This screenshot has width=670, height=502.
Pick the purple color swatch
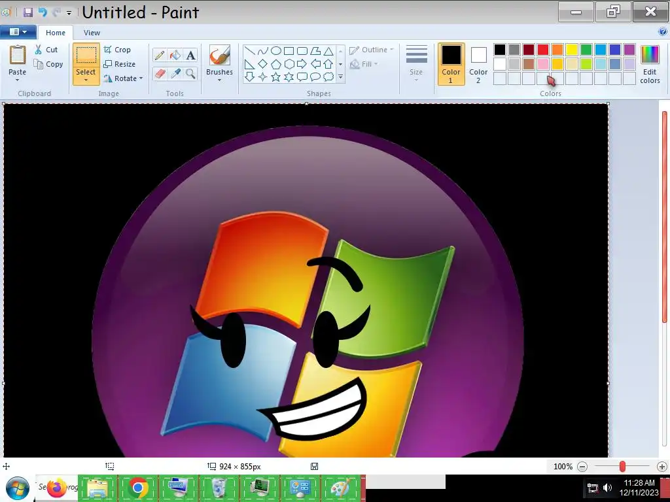pyautogui.click(x=629, y=50)
